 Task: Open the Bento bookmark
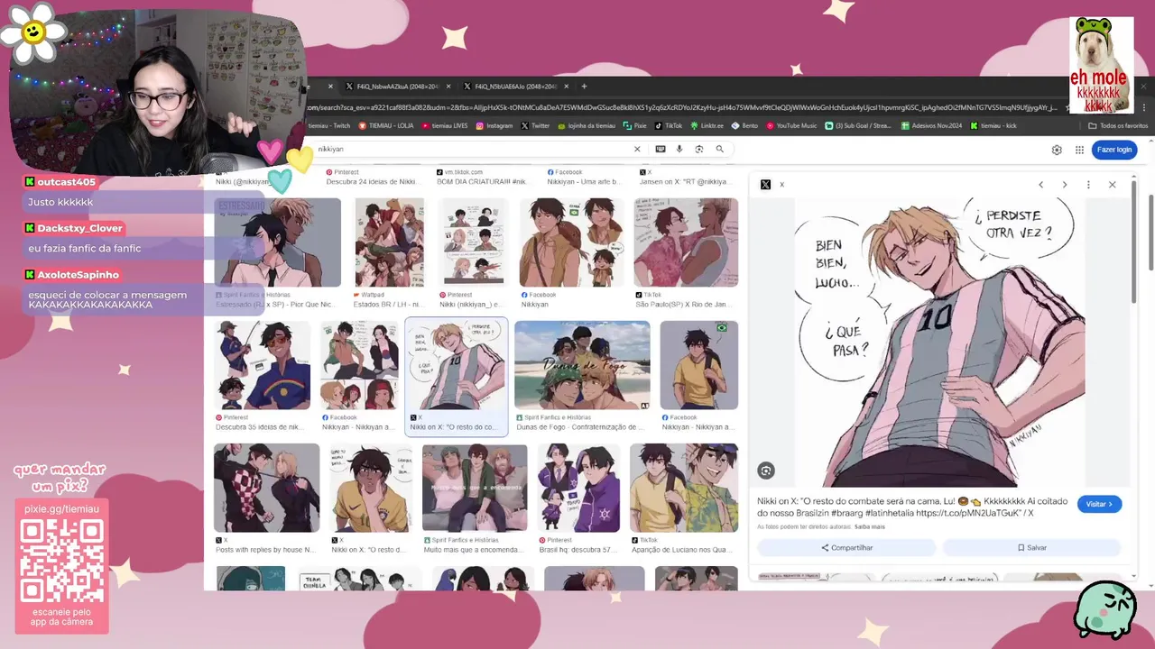(745, 126)
